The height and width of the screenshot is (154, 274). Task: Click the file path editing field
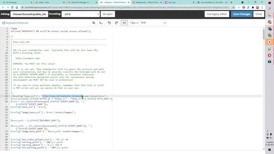(30, 14)
